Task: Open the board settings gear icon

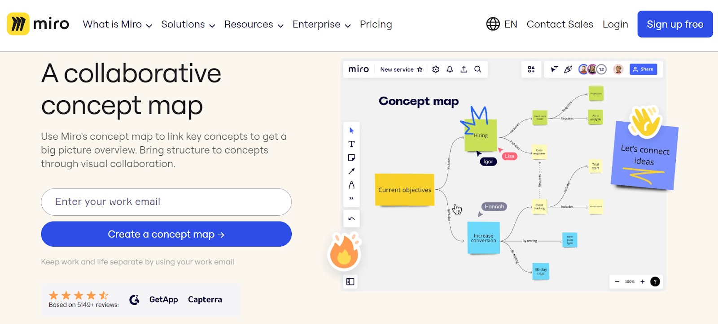Action: [435, 69]
